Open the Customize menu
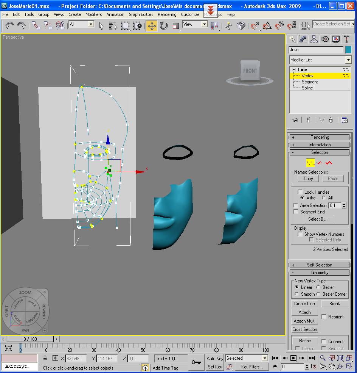The width and height of the screenshot is (357, 373). coord(190,14)
